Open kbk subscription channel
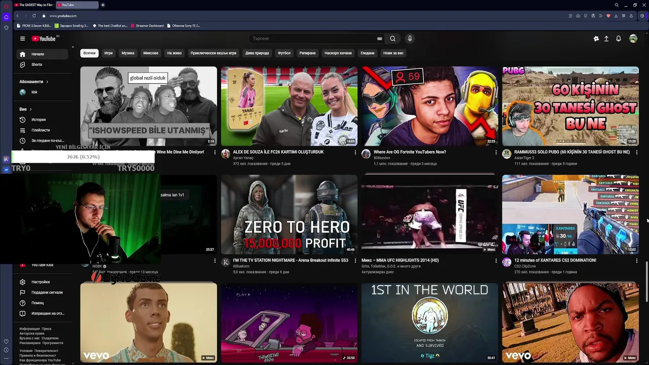This screenshot has height=365, width=649. [x=43, y=92]
